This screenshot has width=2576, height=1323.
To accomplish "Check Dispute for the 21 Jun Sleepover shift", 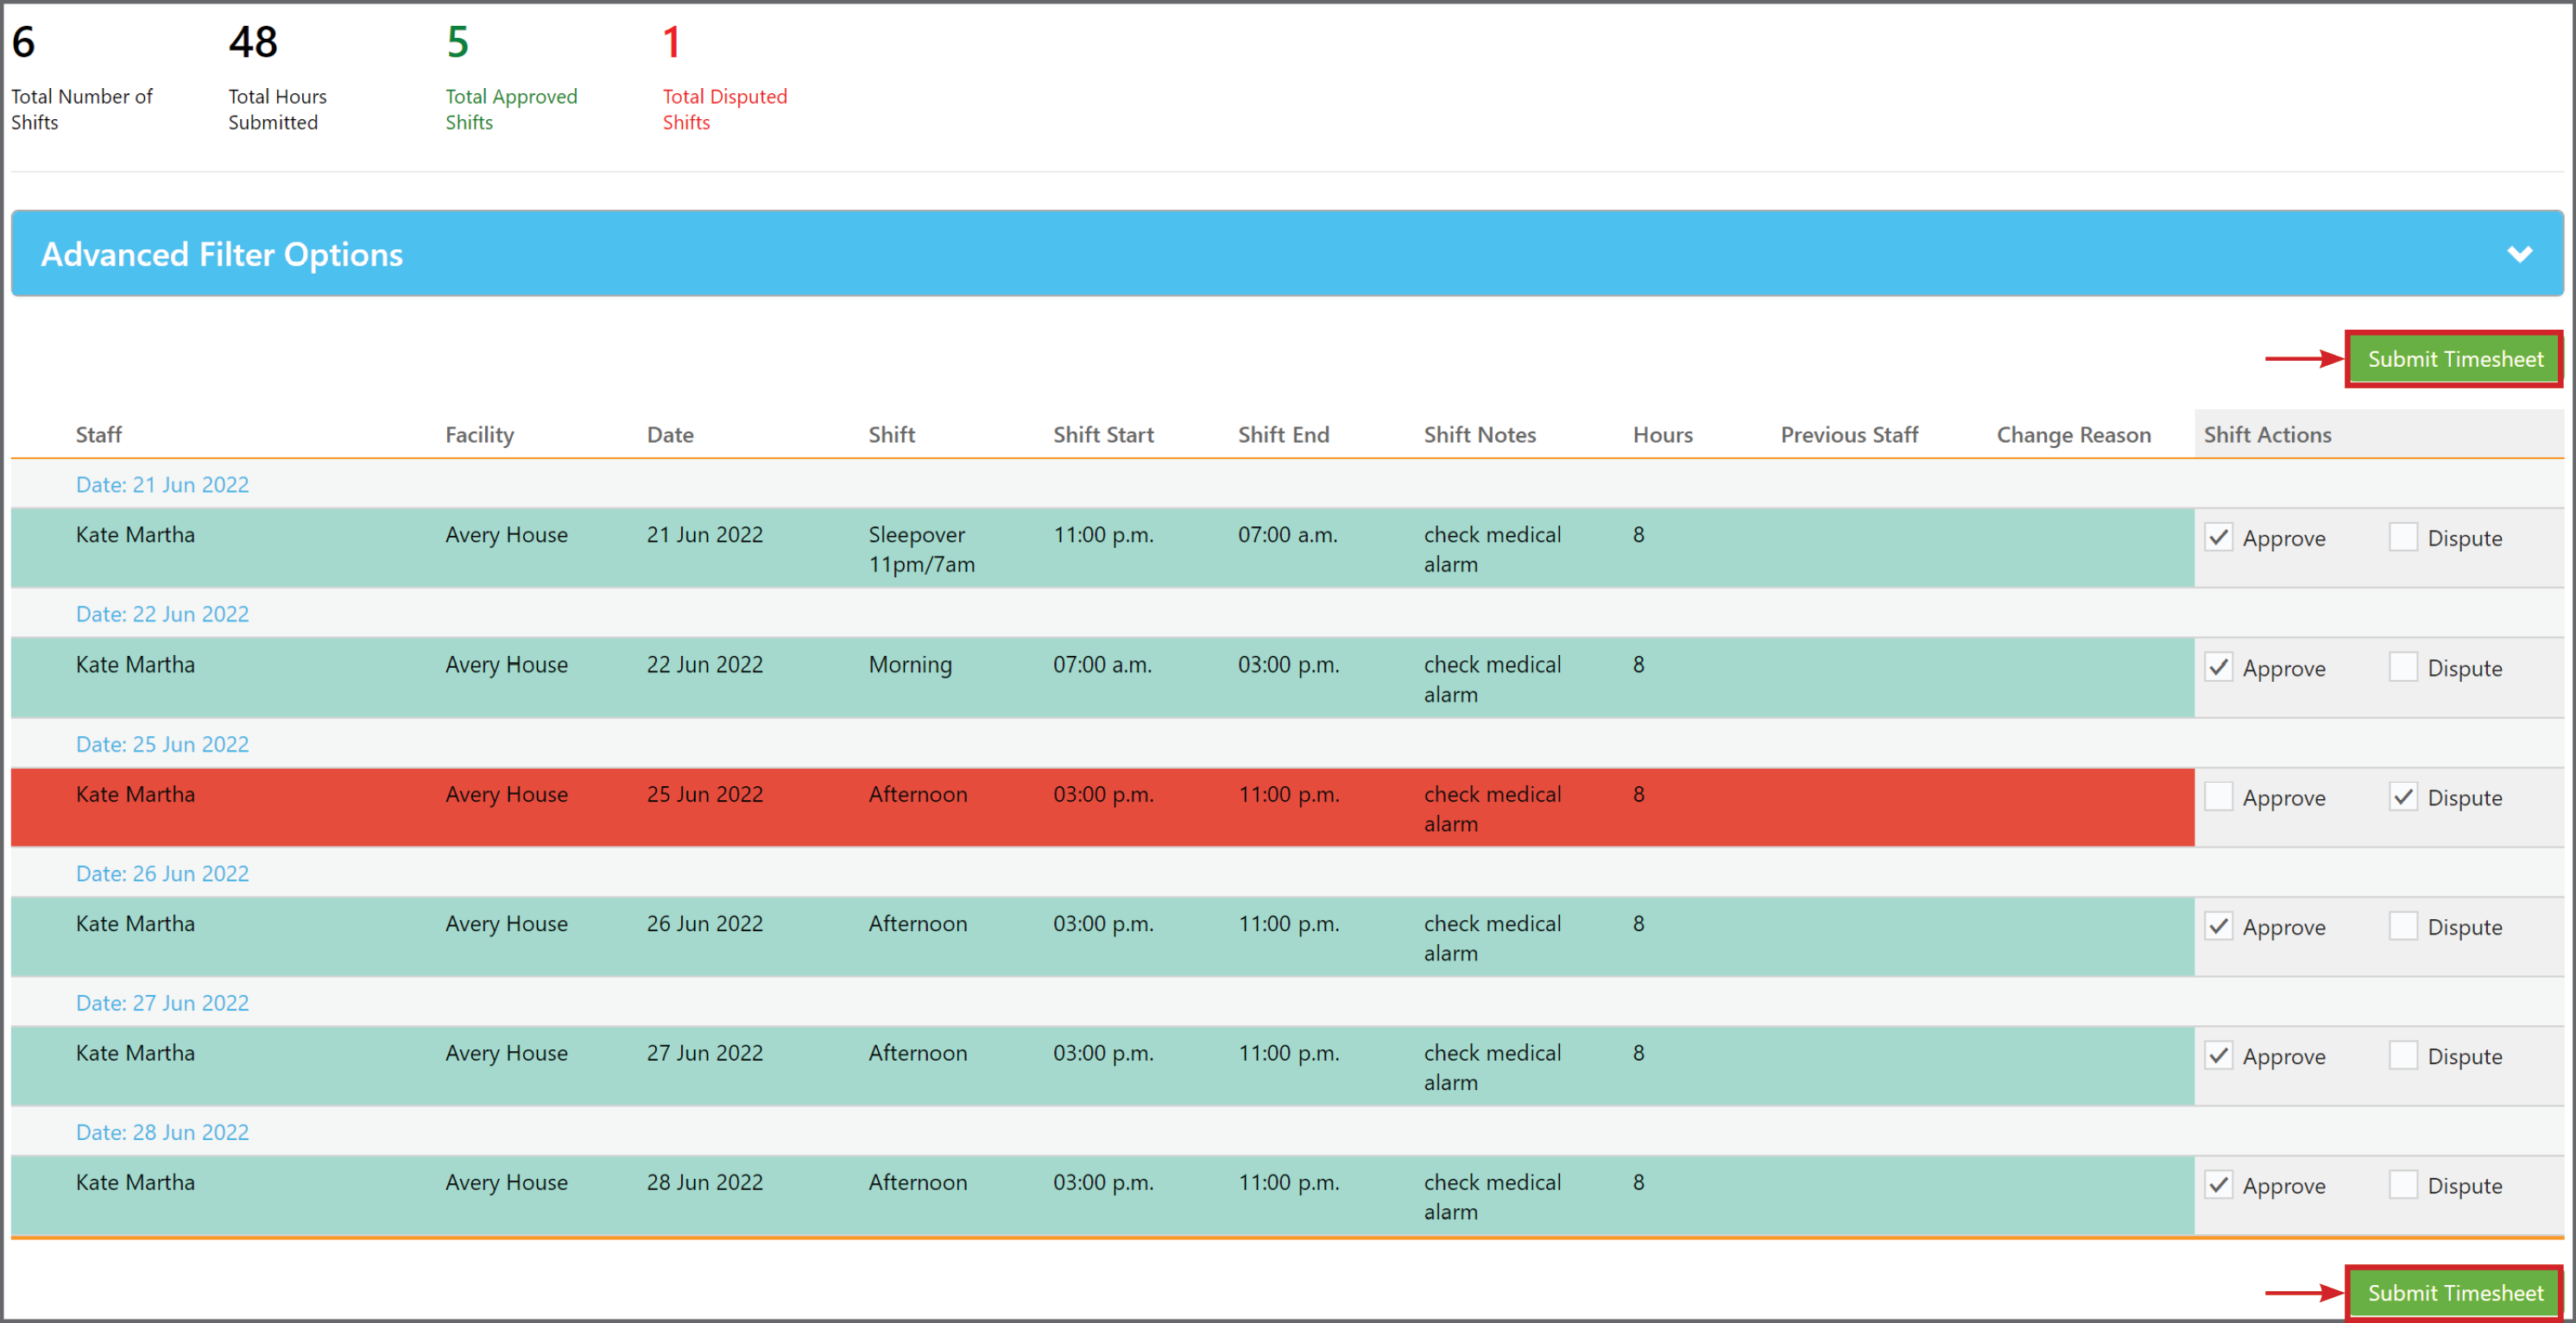I will [x=2404, y=537].
